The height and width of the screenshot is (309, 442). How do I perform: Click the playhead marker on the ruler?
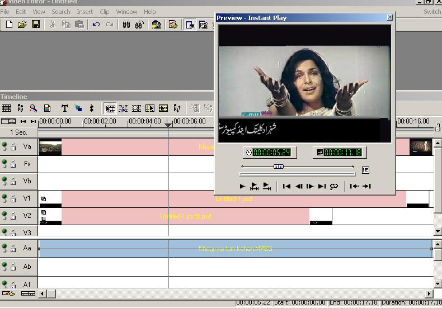point(168,124)
